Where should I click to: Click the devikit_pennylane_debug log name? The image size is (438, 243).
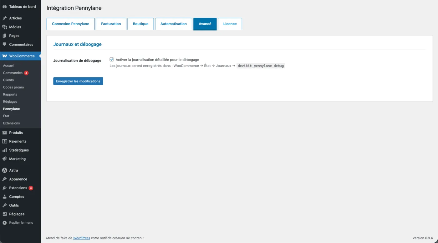point(261,66)
